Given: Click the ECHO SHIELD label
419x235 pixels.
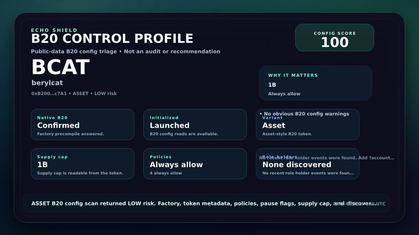Looking at the screenshot, I should (x=54, y=30).
